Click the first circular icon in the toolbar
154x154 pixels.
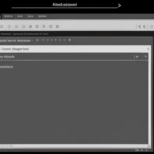pos(2,26)
